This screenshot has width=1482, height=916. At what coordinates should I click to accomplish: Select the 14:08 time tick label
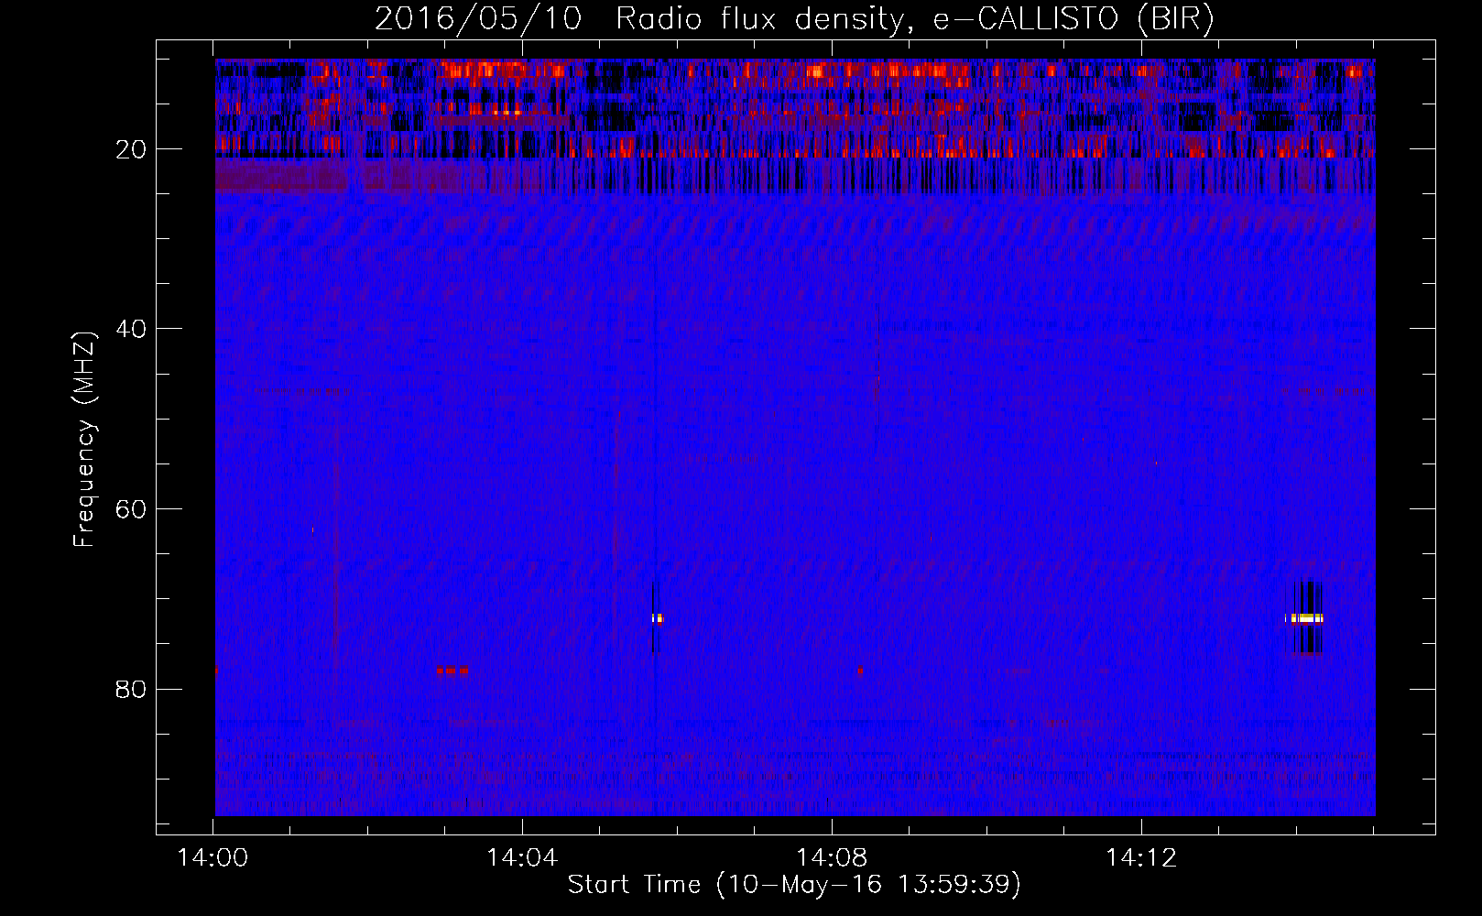tap(832, 857)
